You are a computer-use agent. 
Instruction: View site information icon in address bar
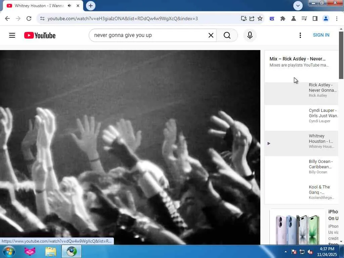[x=42, y=19]
